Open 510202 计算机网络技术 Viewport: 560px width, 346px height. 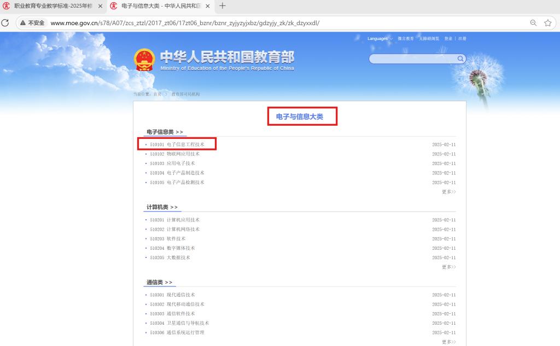[x=174, y=229]
